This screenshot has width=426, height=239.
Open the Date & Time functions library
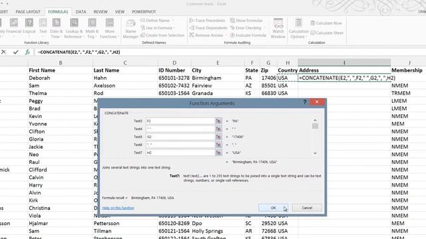click(56, 28)
